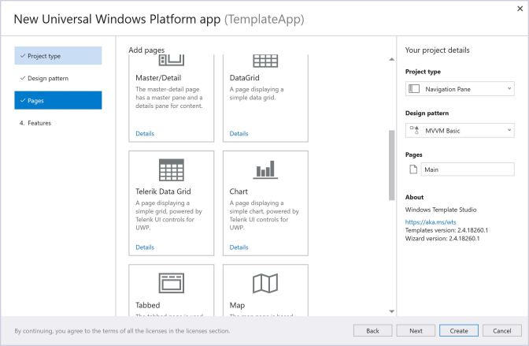The width and height of the screenshot is (529, 346).
Task: Click the Wizard version text
Action: pos(442,238)
